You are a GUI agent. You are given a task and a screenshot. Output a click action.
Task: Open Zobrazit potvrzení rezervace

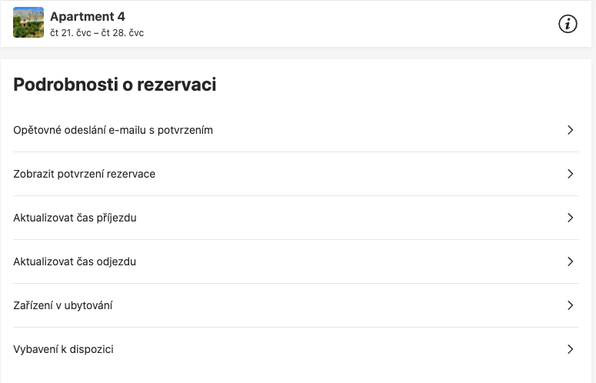pyautogui.click(x=85, y=174)
